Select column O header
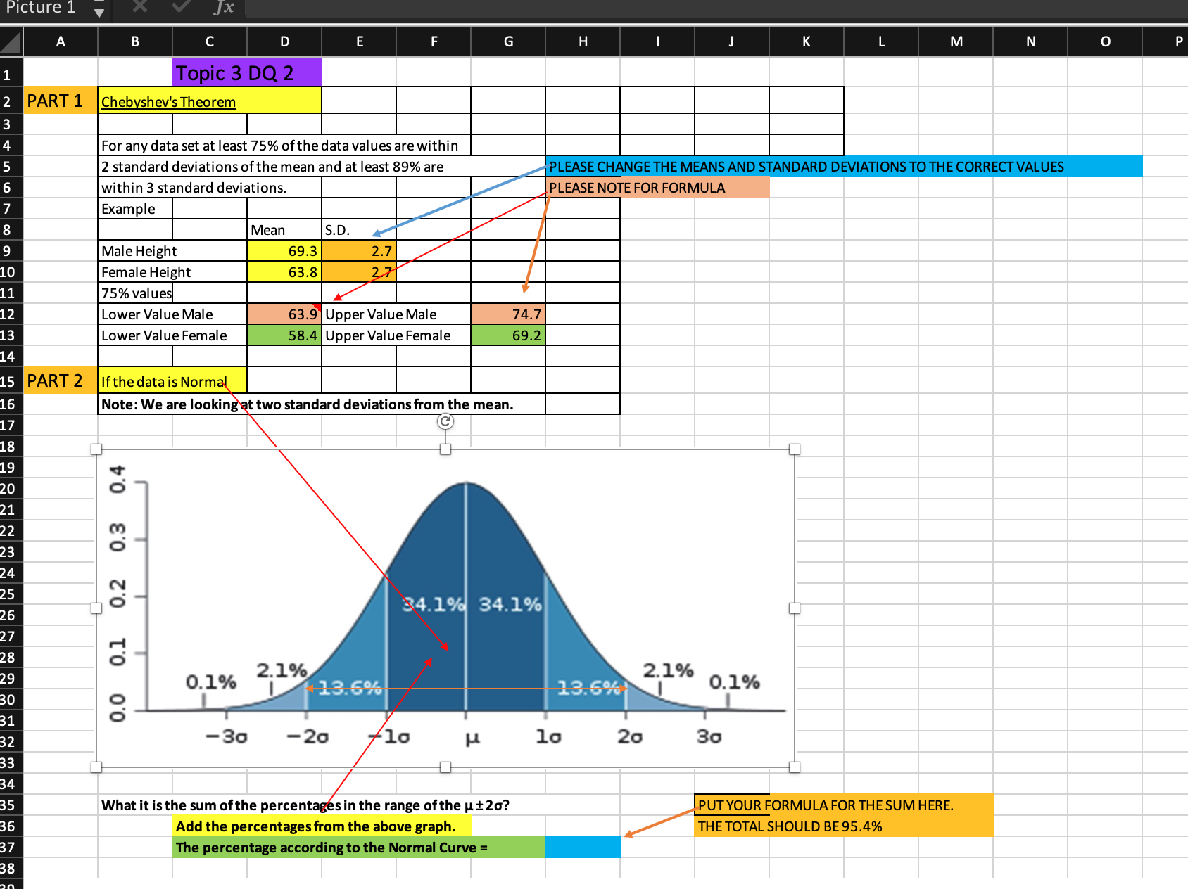 coord(1105,41)
